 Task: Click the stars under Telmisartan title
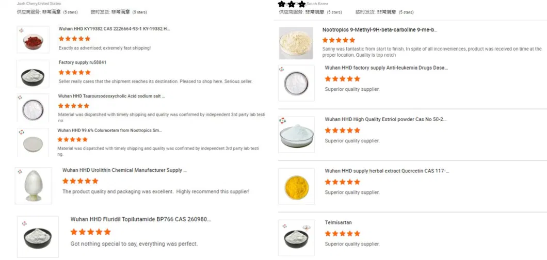point(342,234)
